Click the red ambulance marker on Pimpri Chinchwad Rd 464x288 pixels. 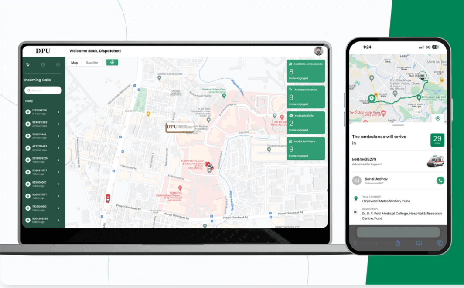coord(108,198)
